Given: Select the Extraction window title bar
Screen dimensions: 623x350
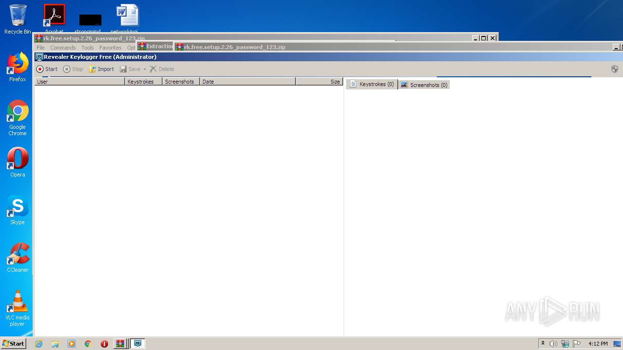Looking at the screenshot, I should [155, 46].
